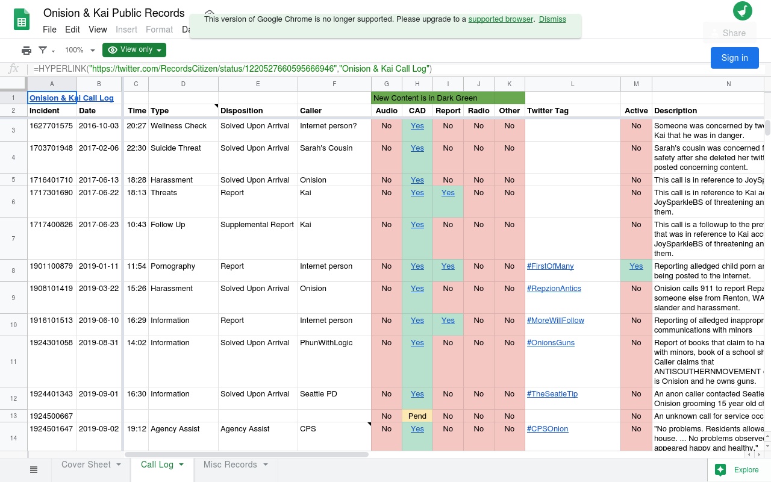Select the 'Suicide Threat' type cell

tap(183, 157)
